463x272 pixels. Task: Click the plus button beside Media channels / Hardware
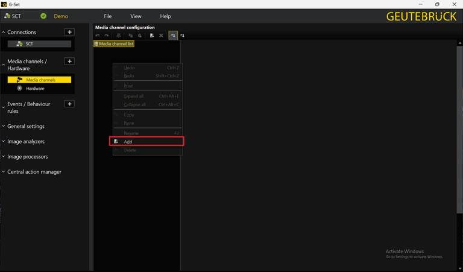click(x=69, y=61)
